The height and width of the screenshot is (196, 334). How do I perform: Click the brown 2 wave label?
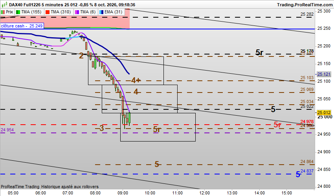coord(81,56)
